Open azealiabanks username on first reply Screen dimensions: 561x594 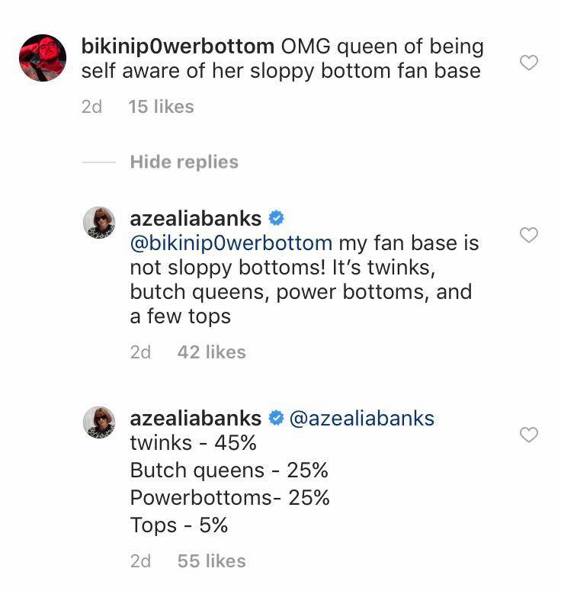coord(195,218)
